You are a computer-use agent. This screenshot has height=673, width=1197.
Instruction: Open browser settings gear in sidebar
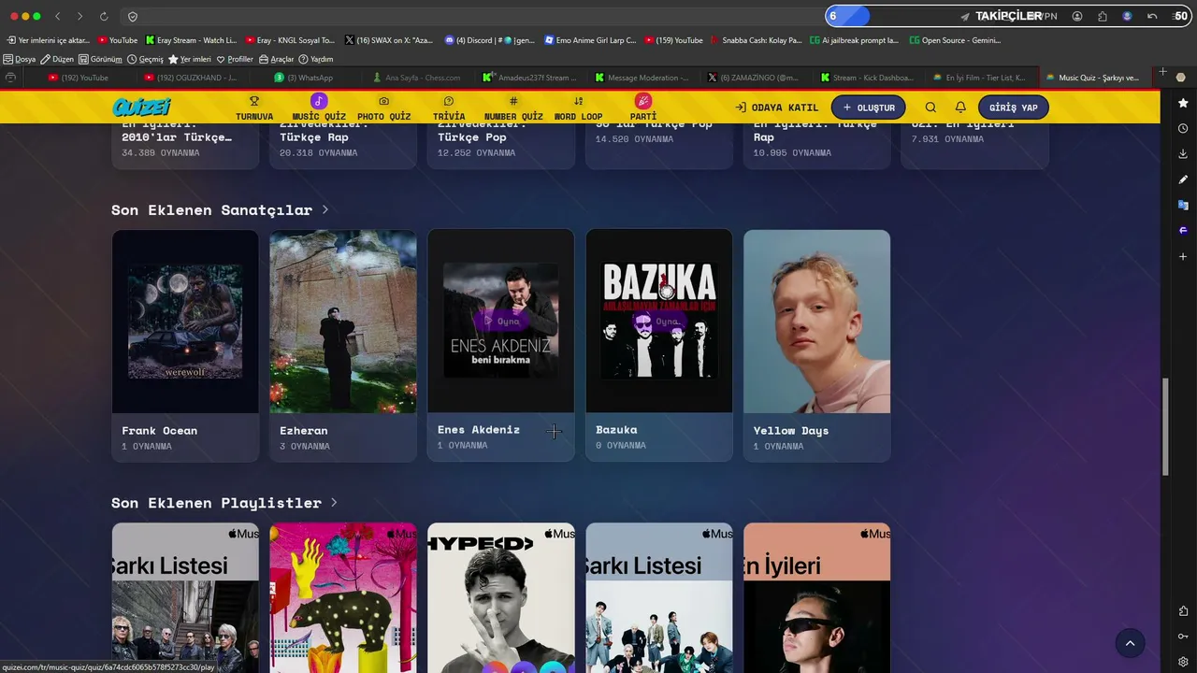1183,662
